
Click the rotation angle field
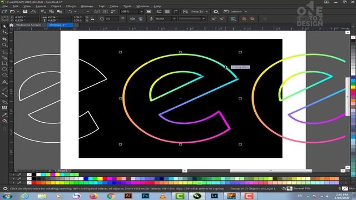tap(111, 19)
